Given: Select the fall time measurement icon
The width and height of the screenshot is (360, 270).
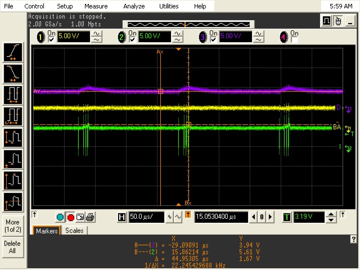Looking at the screenshot, I should click(13, 74).
